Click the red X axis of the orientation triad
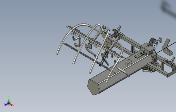The width and height of the screenshot is (176, 112). point(11,105)
